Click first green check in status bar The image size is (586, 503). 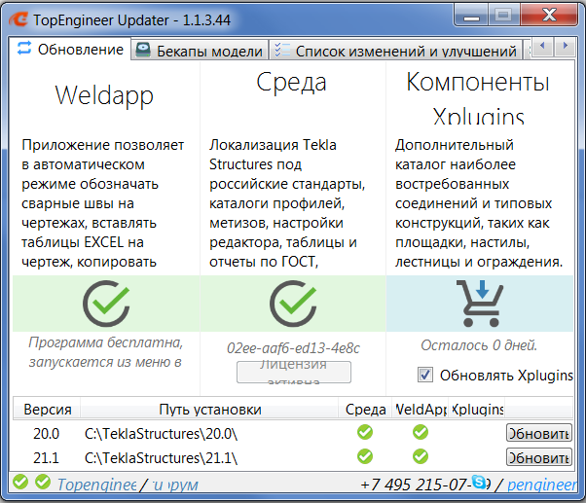[20, 482]
